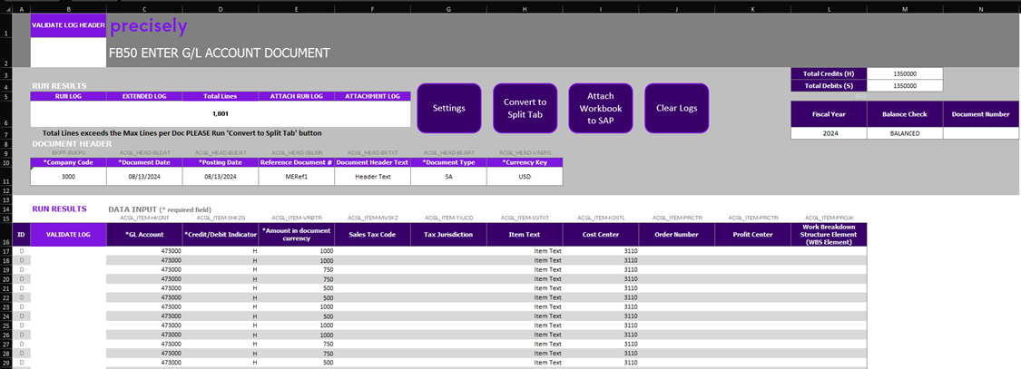The width and height of the screenshot is (1021, 369).
Task: Click the Fiscal Year cell showing 2024
Action: tap(829, 132)
